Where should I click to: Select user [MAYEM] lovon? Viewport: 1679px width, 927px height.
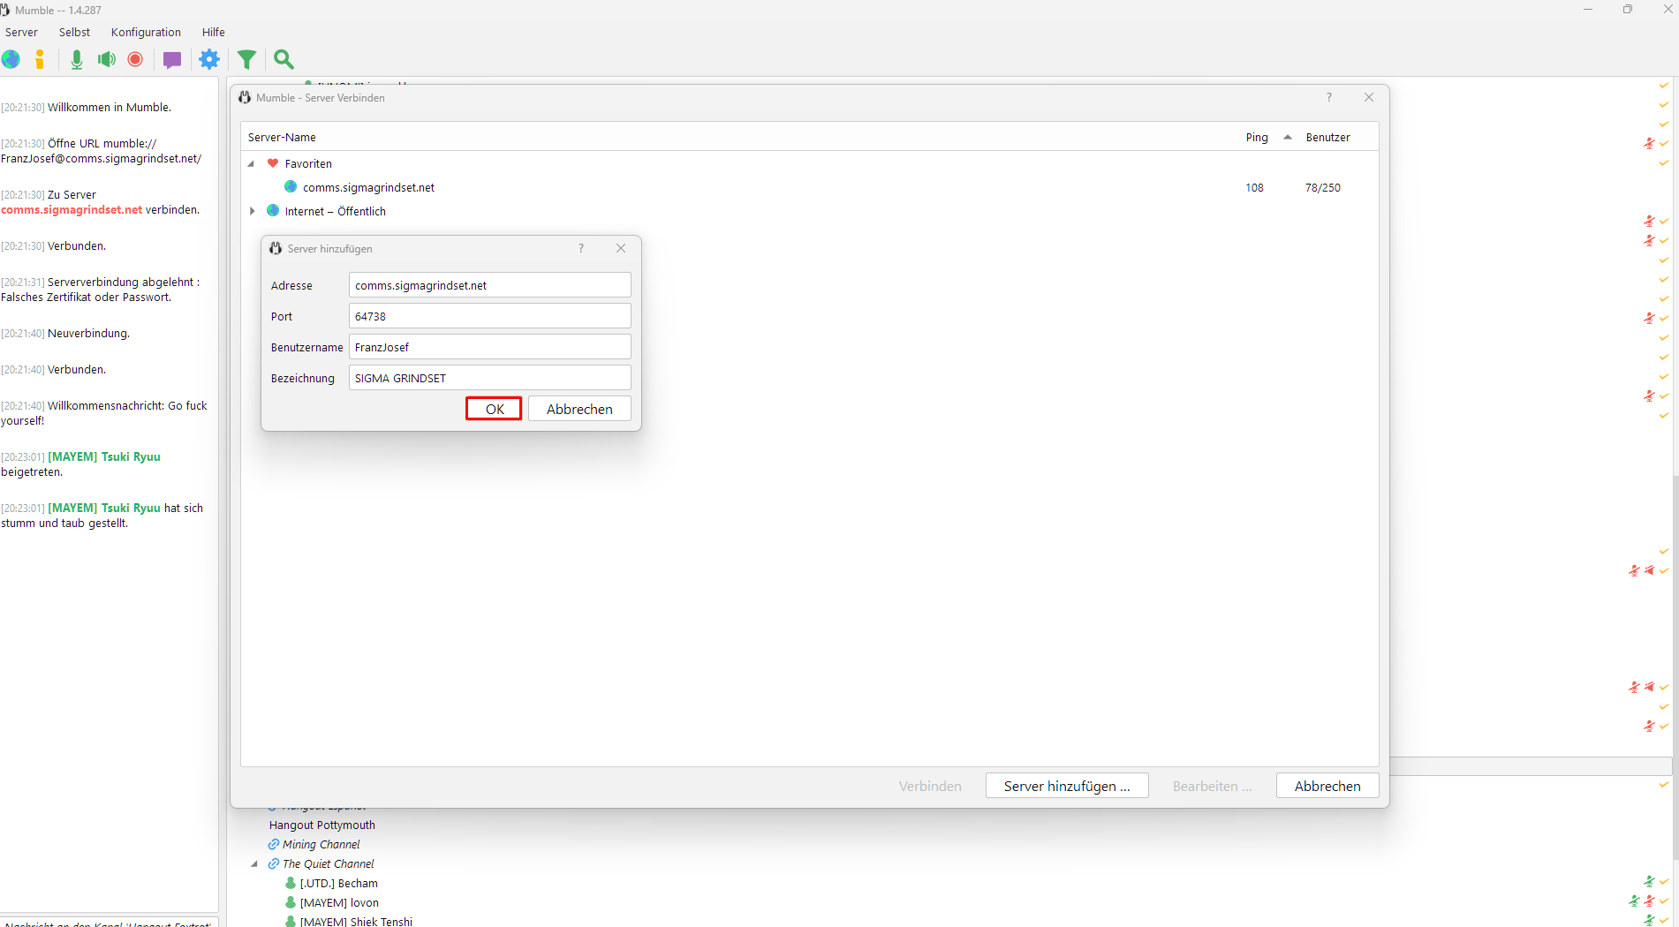(x=339, y=903)
